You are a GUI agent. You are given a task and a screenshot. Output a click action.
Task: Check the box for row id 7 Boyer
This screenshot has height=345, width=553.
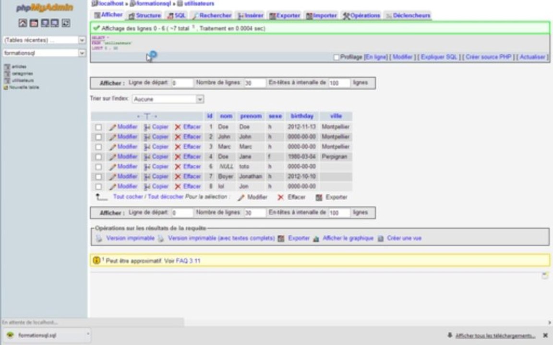(x=98, y=177)
